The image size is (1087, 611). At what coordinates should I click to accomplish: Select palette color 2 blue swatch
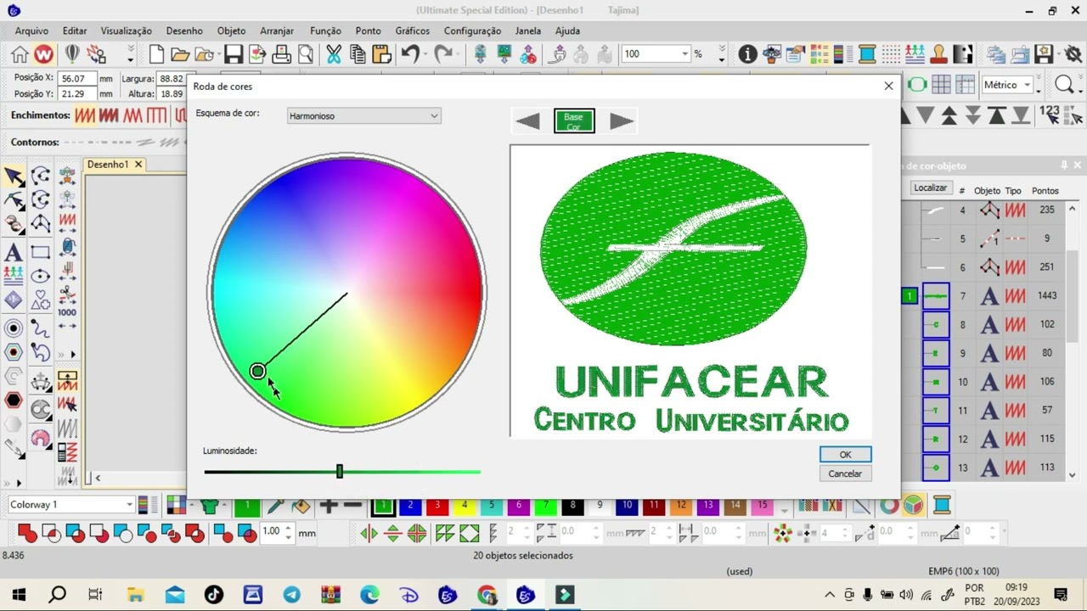click(x=410, y=506)
